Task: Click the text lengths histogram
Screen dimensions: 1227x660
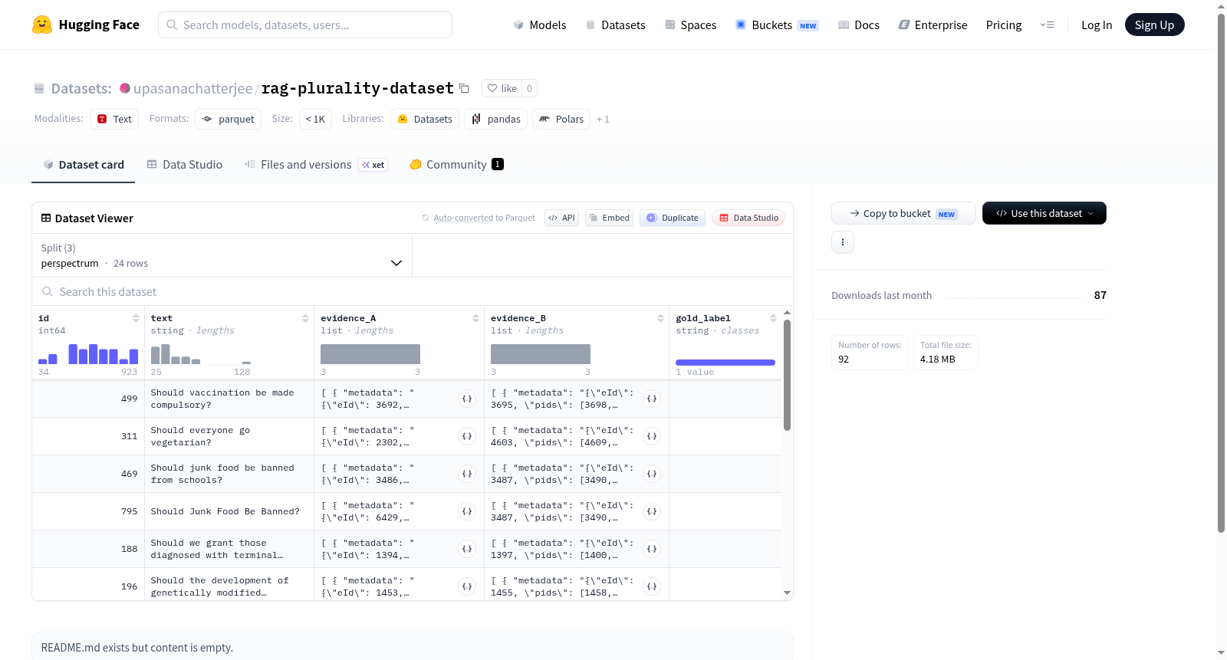Action: [201, 353]
